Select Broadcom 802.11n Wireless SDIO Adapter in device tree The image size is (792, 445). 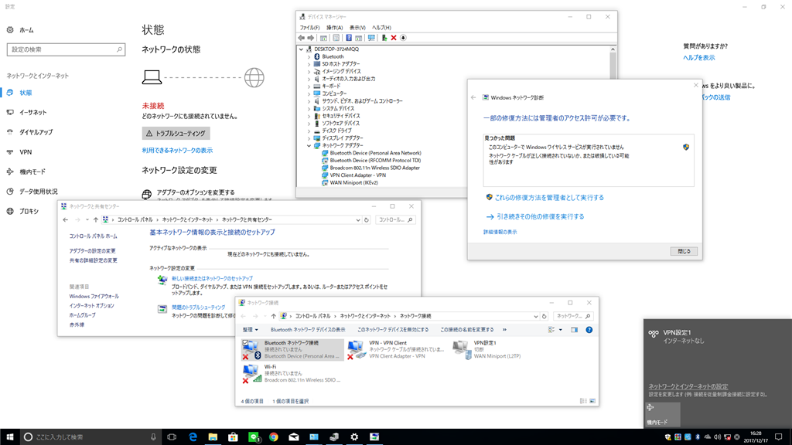click(x=375, y=168)
